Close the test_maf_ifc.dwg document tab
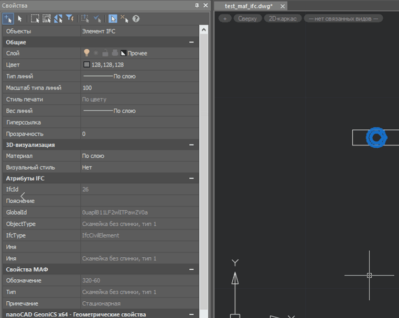399x318 pixels. click(283, 6)
